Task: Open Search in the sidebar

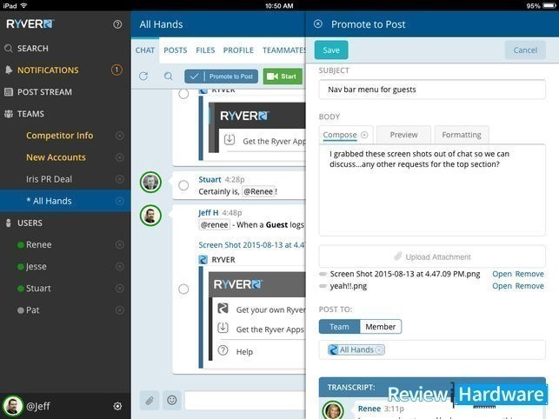Action: click(x=32, y=48)
